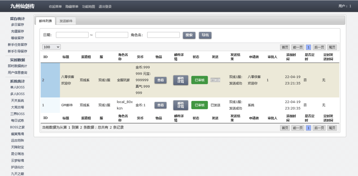Open 多日留存 in the sidebar
Viewport: 358px width, 176px height.
(17, 25)
